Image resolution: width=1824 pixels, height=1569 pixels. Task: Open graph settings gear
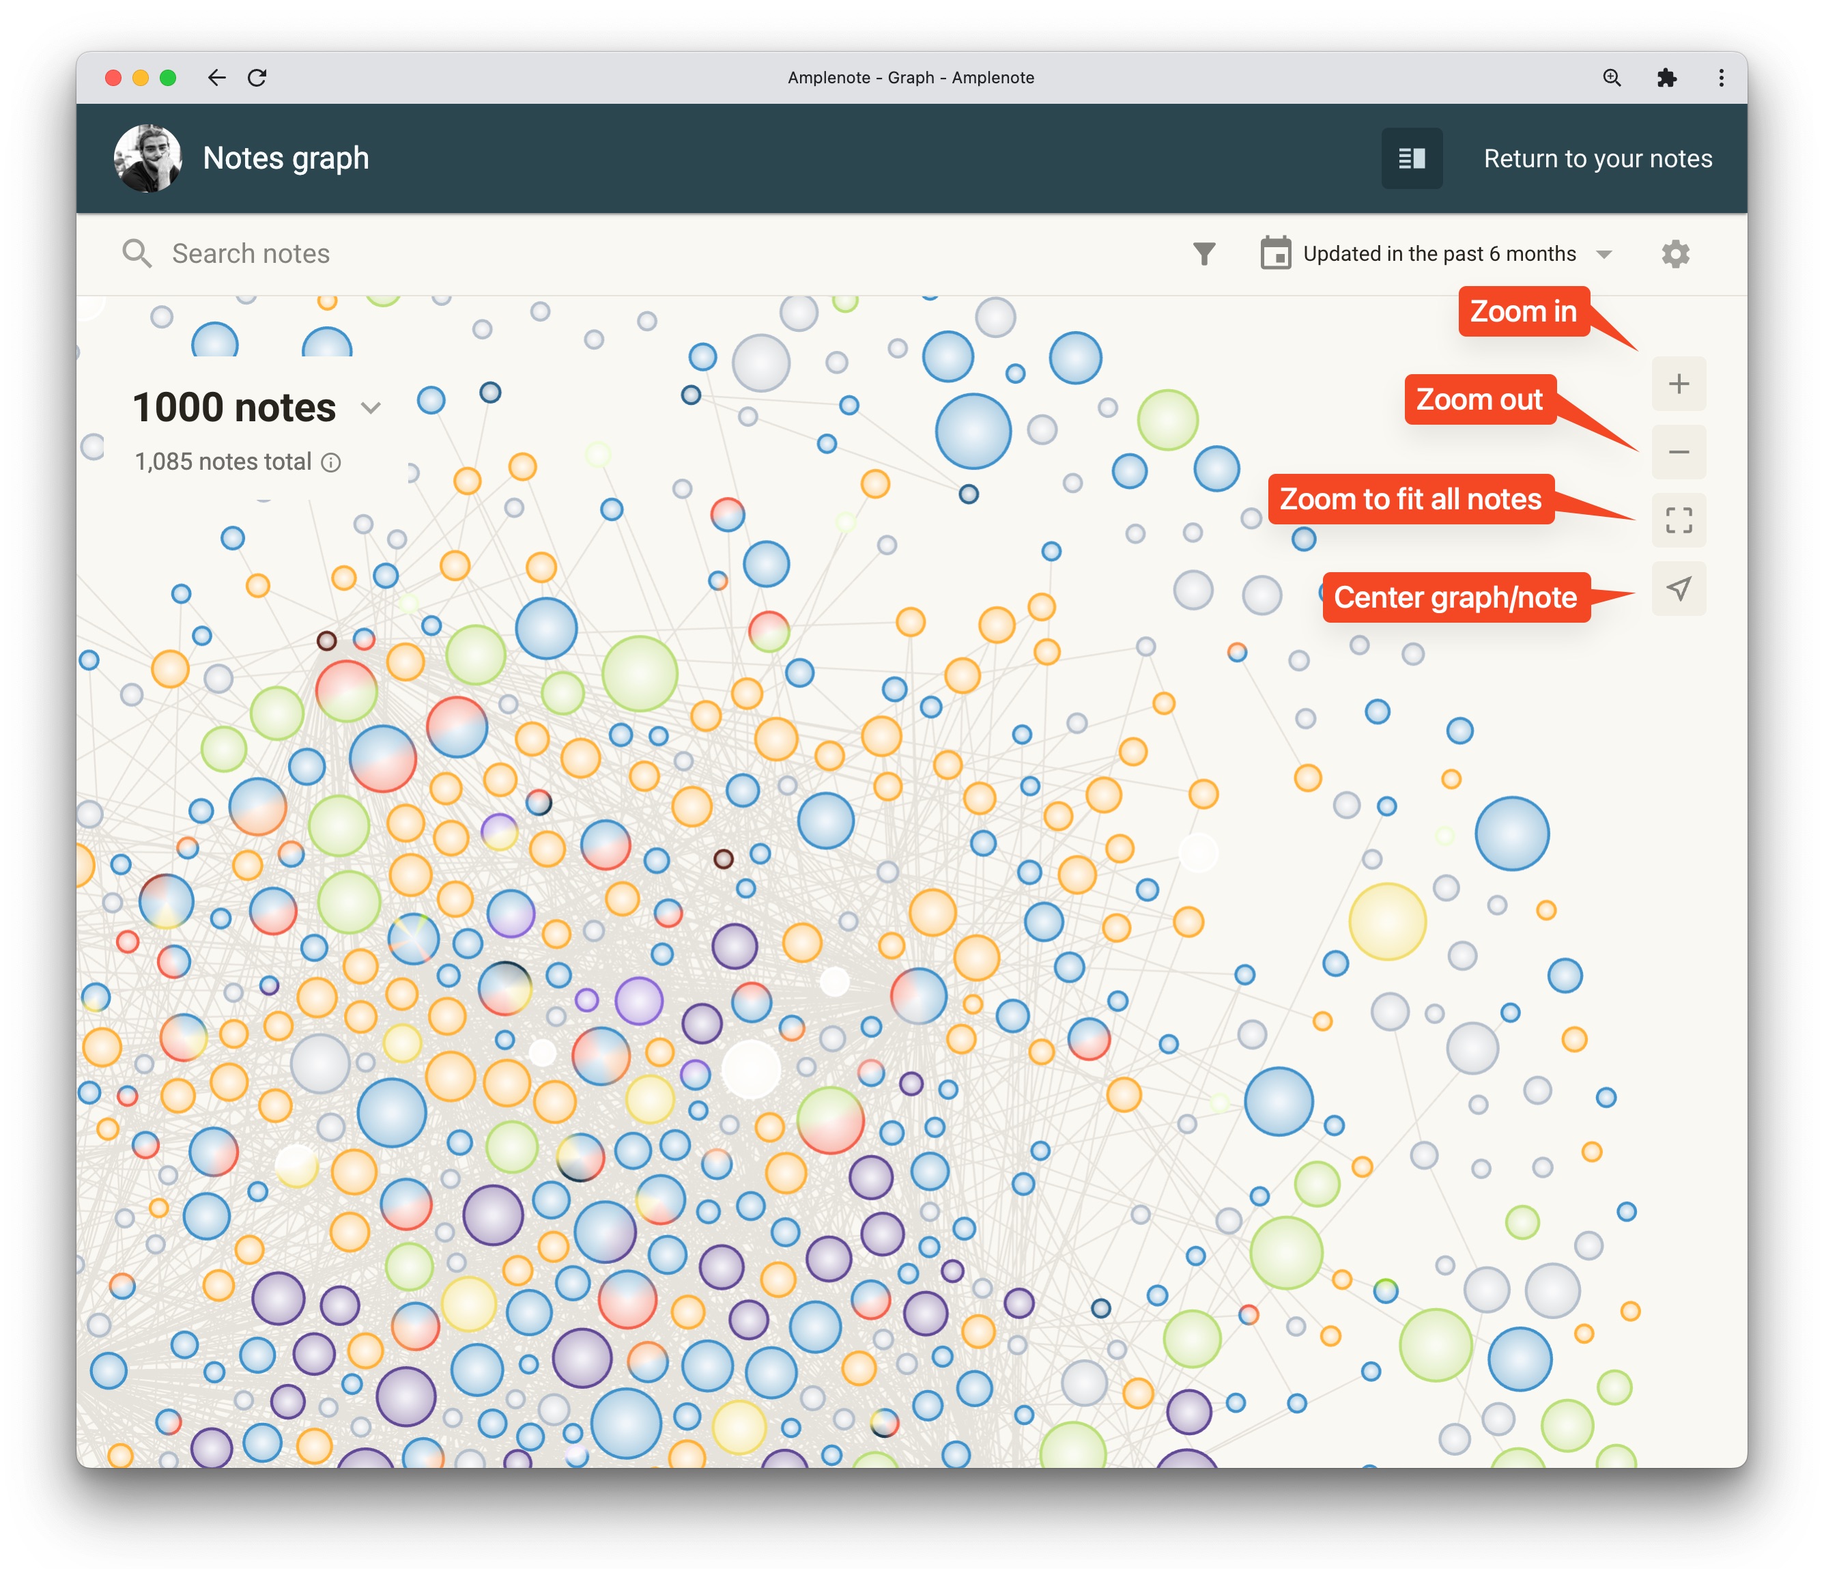(x=1675, y=253)
